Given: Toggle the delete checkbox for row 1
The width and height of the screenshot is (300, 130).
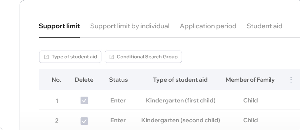Looking at the screenshot, I should click(x=84, y=100).
